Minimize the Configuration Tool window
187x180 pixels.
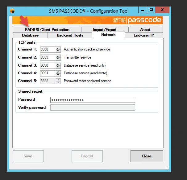point(143,10)
